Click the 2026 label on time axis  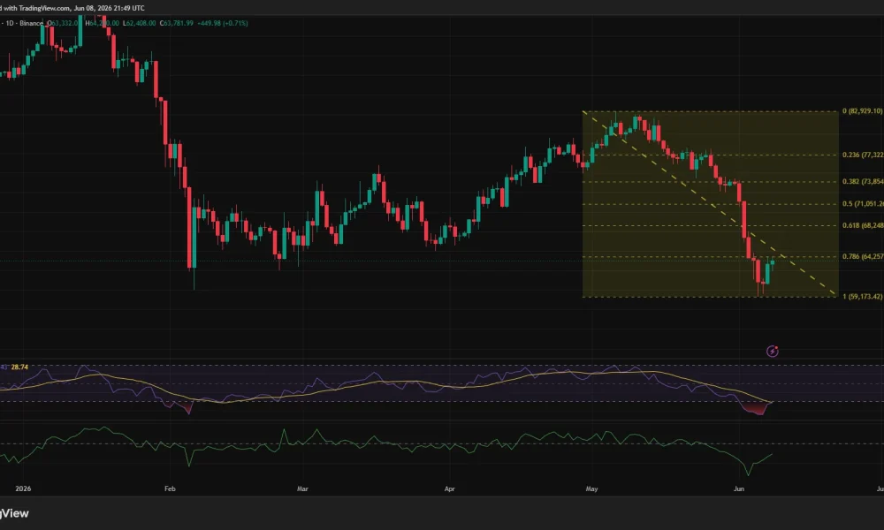(23, 488)
